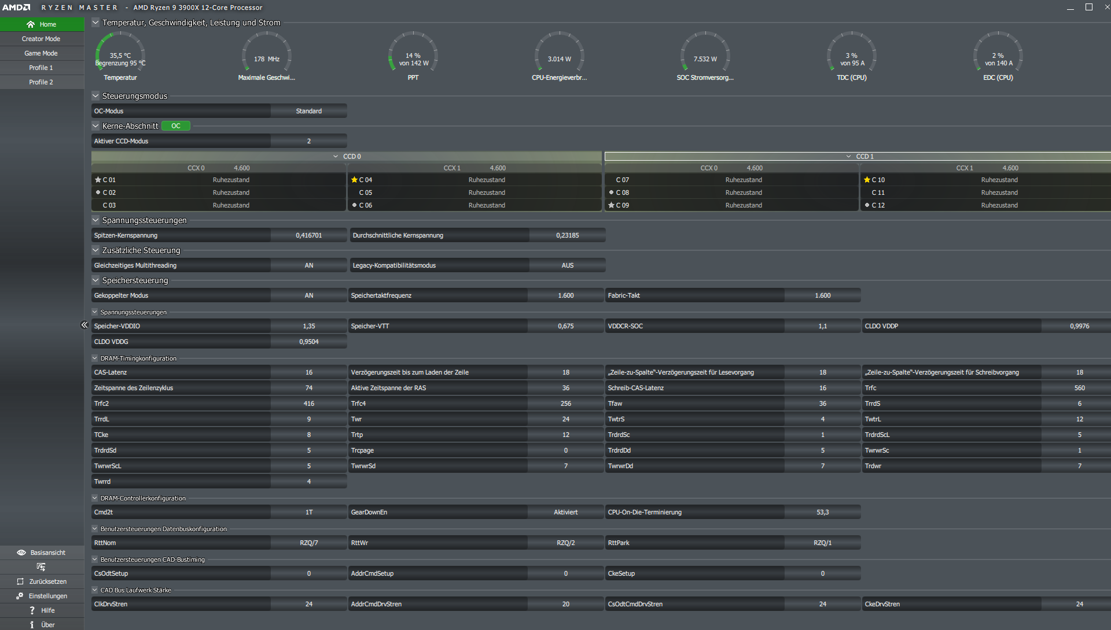Image resolution: width=1111 pixels, height=630 pixels.
Task: Switch to Creator Mode tab
Action: point(41,39)
